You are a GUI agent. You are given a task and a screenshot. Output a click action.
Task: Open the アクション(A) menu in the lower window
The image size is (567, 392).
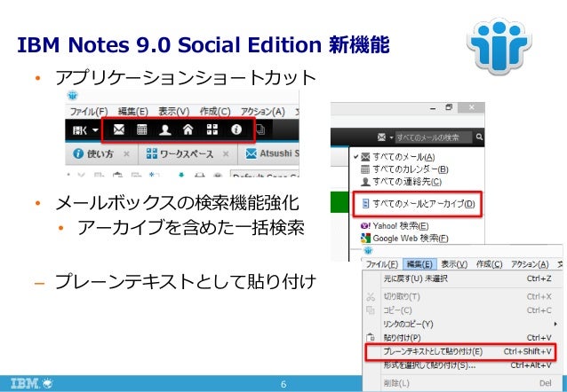coord(530,264)
